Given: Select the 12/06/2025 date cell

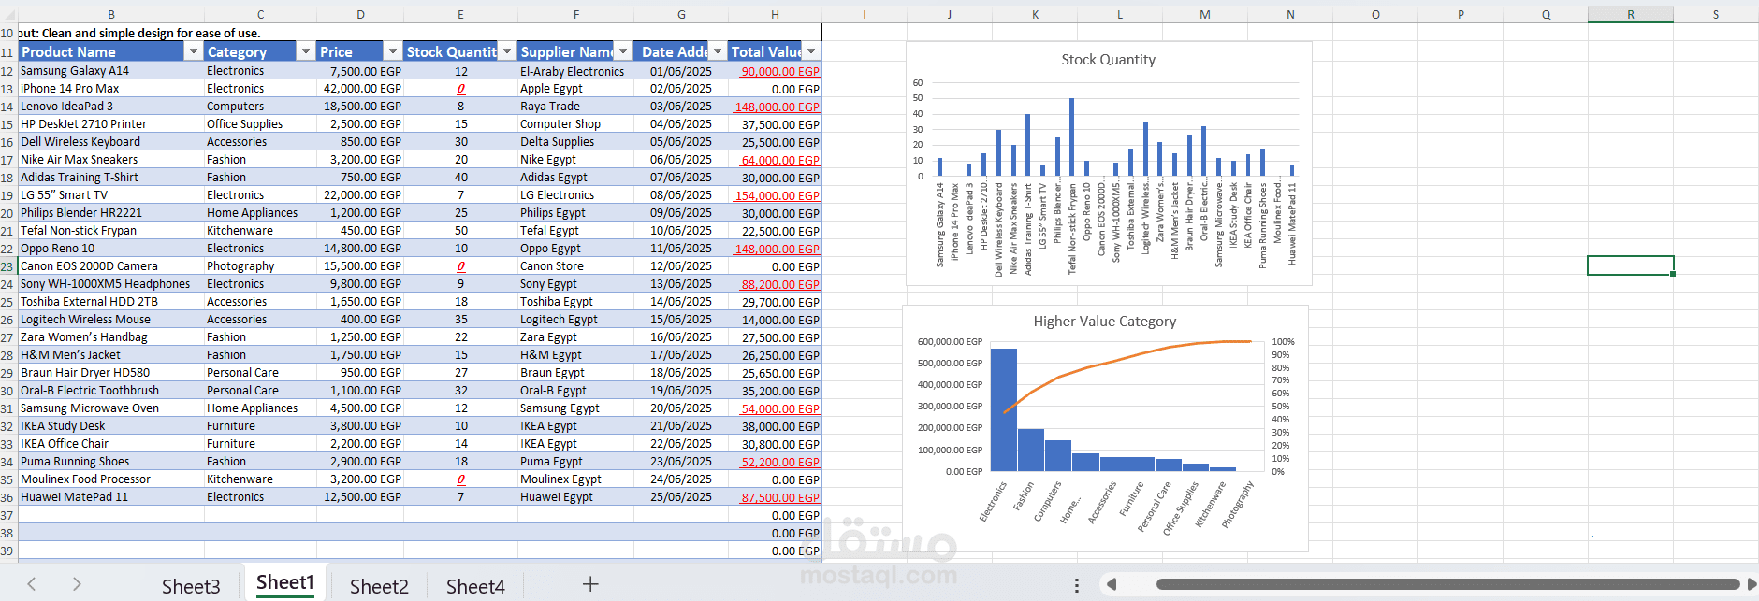Looking at the screenshot, I should pyautogui.click(x=681, y=266).
